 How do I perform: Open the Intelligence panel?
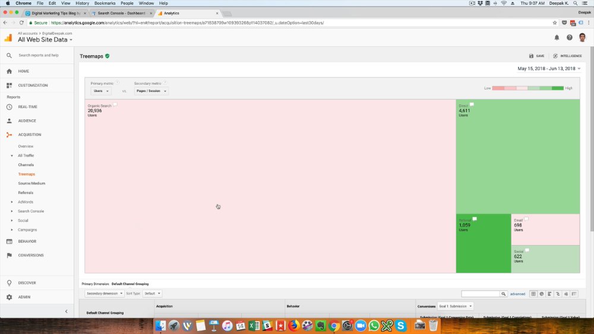click(567, 56)
